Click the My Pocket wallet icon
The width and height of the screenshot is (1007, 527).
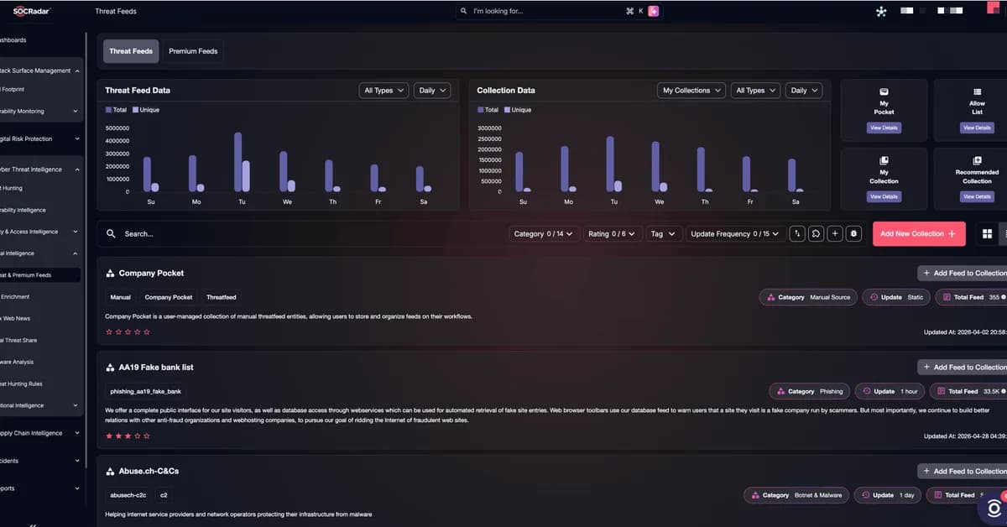click(x=884, y=91)
